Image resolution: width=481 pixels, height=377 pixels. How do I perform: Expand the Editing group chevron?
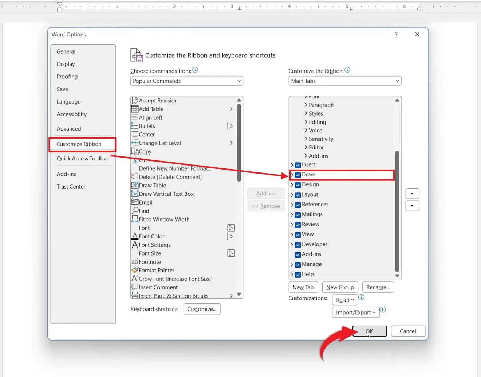click(306, 122)
